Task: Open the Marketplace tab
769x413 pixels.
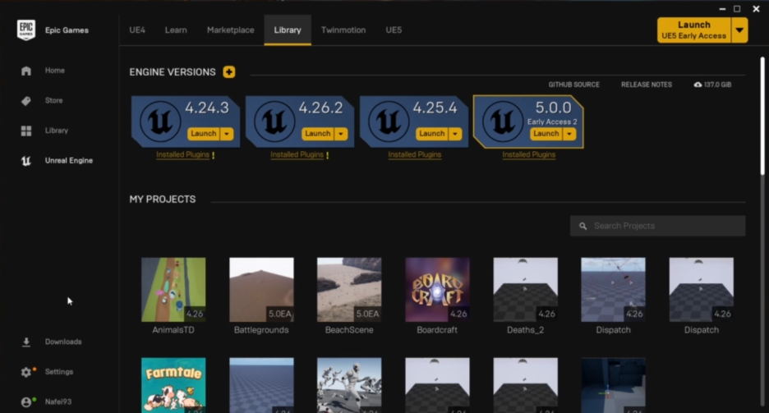Action: 231,30
